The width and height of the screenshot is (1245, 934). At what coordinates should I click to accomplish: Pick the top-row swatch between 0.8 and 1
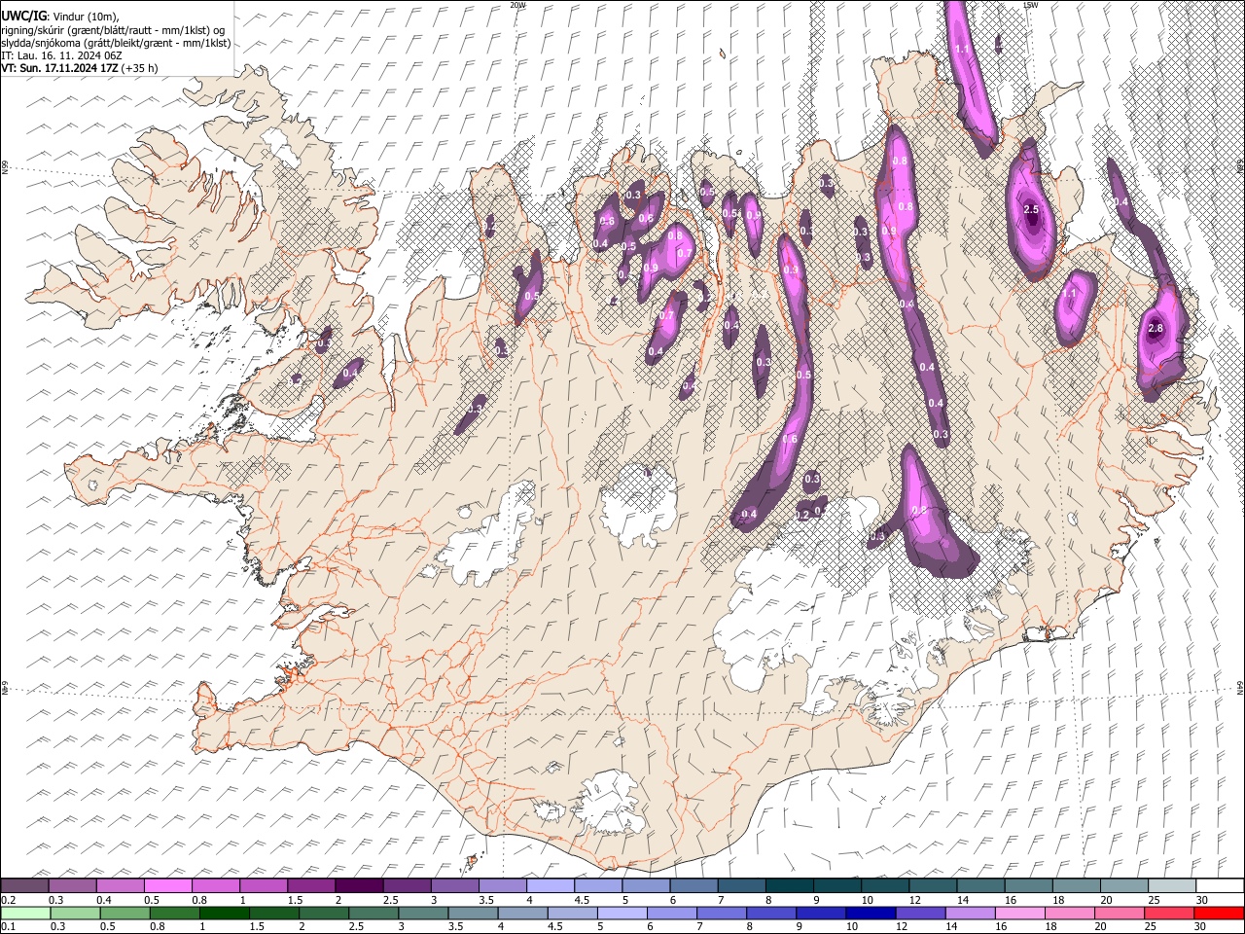point(216,885)
